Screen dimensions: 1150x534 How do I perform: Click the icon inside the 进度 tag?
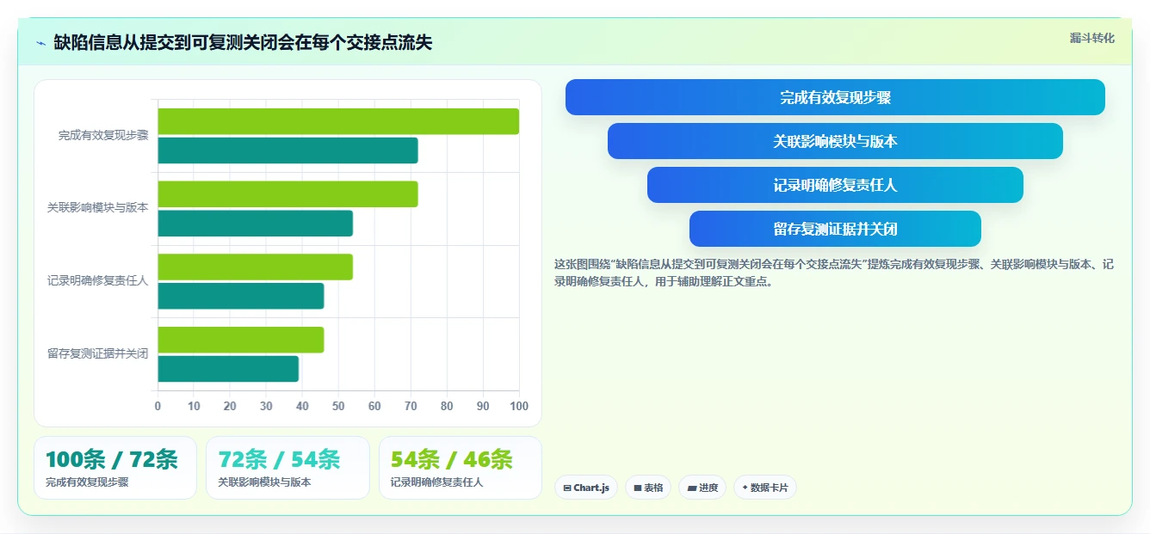[x=691, y=488]
